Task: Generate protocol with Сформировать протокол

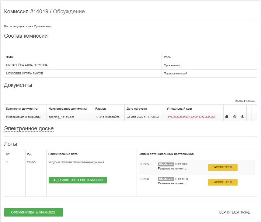Action: 33,212
